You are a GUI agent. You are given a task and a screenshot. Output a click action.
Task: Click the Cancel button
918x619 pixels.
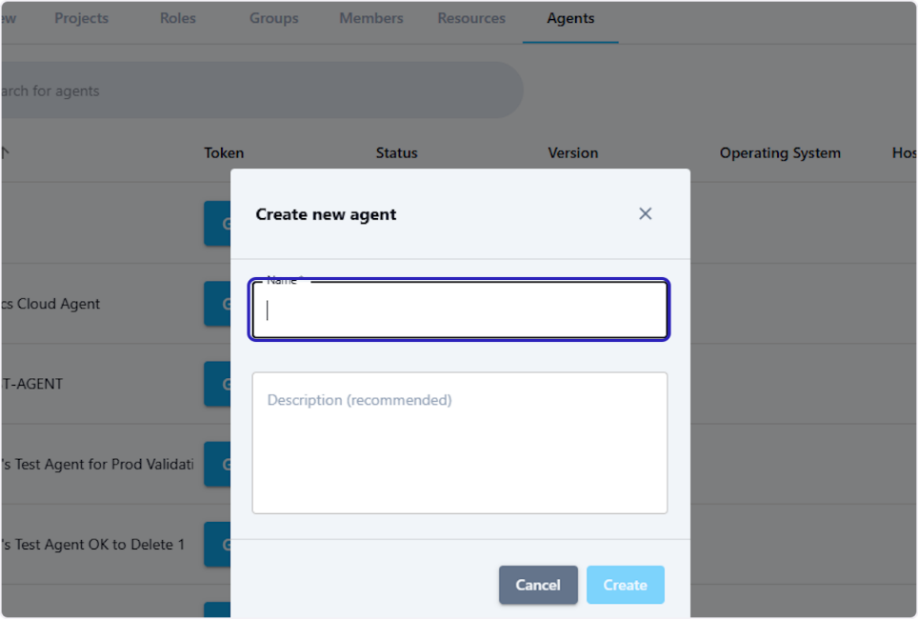point(538,585)
